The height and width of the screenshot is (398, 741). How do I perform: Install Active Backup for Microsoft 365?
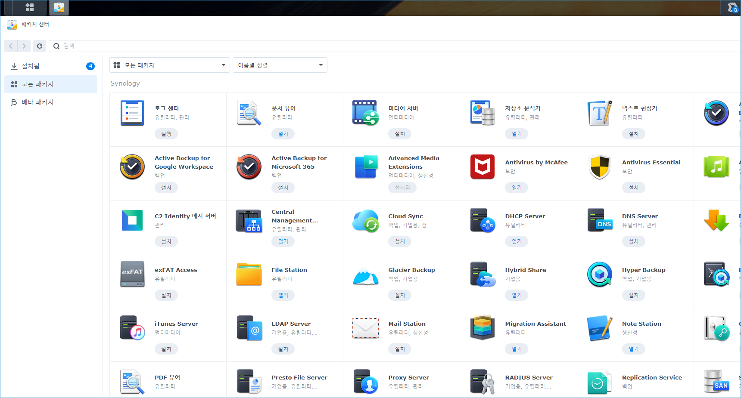(283, 188)
